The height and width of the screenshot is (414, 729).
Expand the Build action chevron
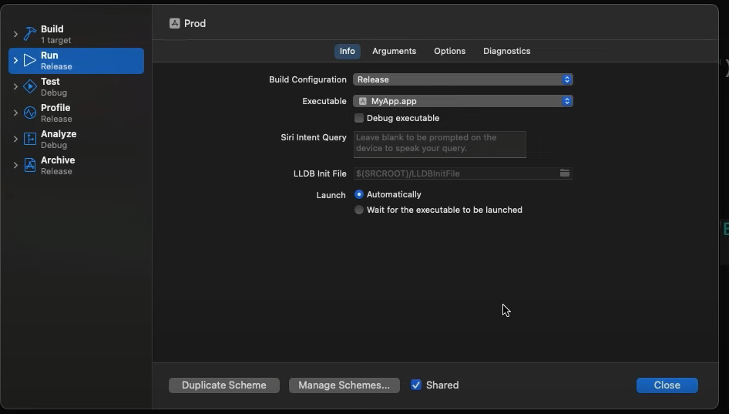pos(15,34)
